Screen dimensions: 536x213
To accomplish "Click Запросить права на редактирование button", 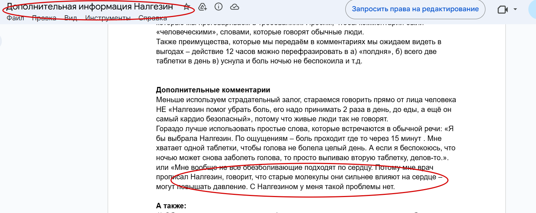I will [415, 9].
